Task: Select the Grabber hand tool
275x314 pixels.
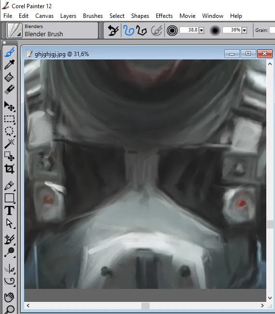Action: point(9,298)
